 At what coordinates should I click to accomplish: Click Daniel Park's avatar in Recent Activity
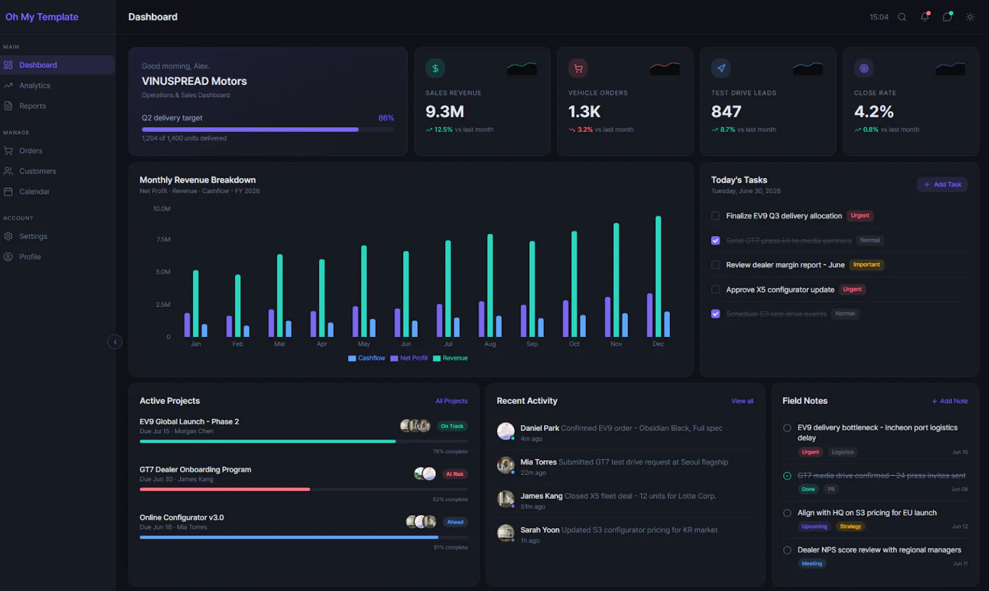click(x=506, y=431)
